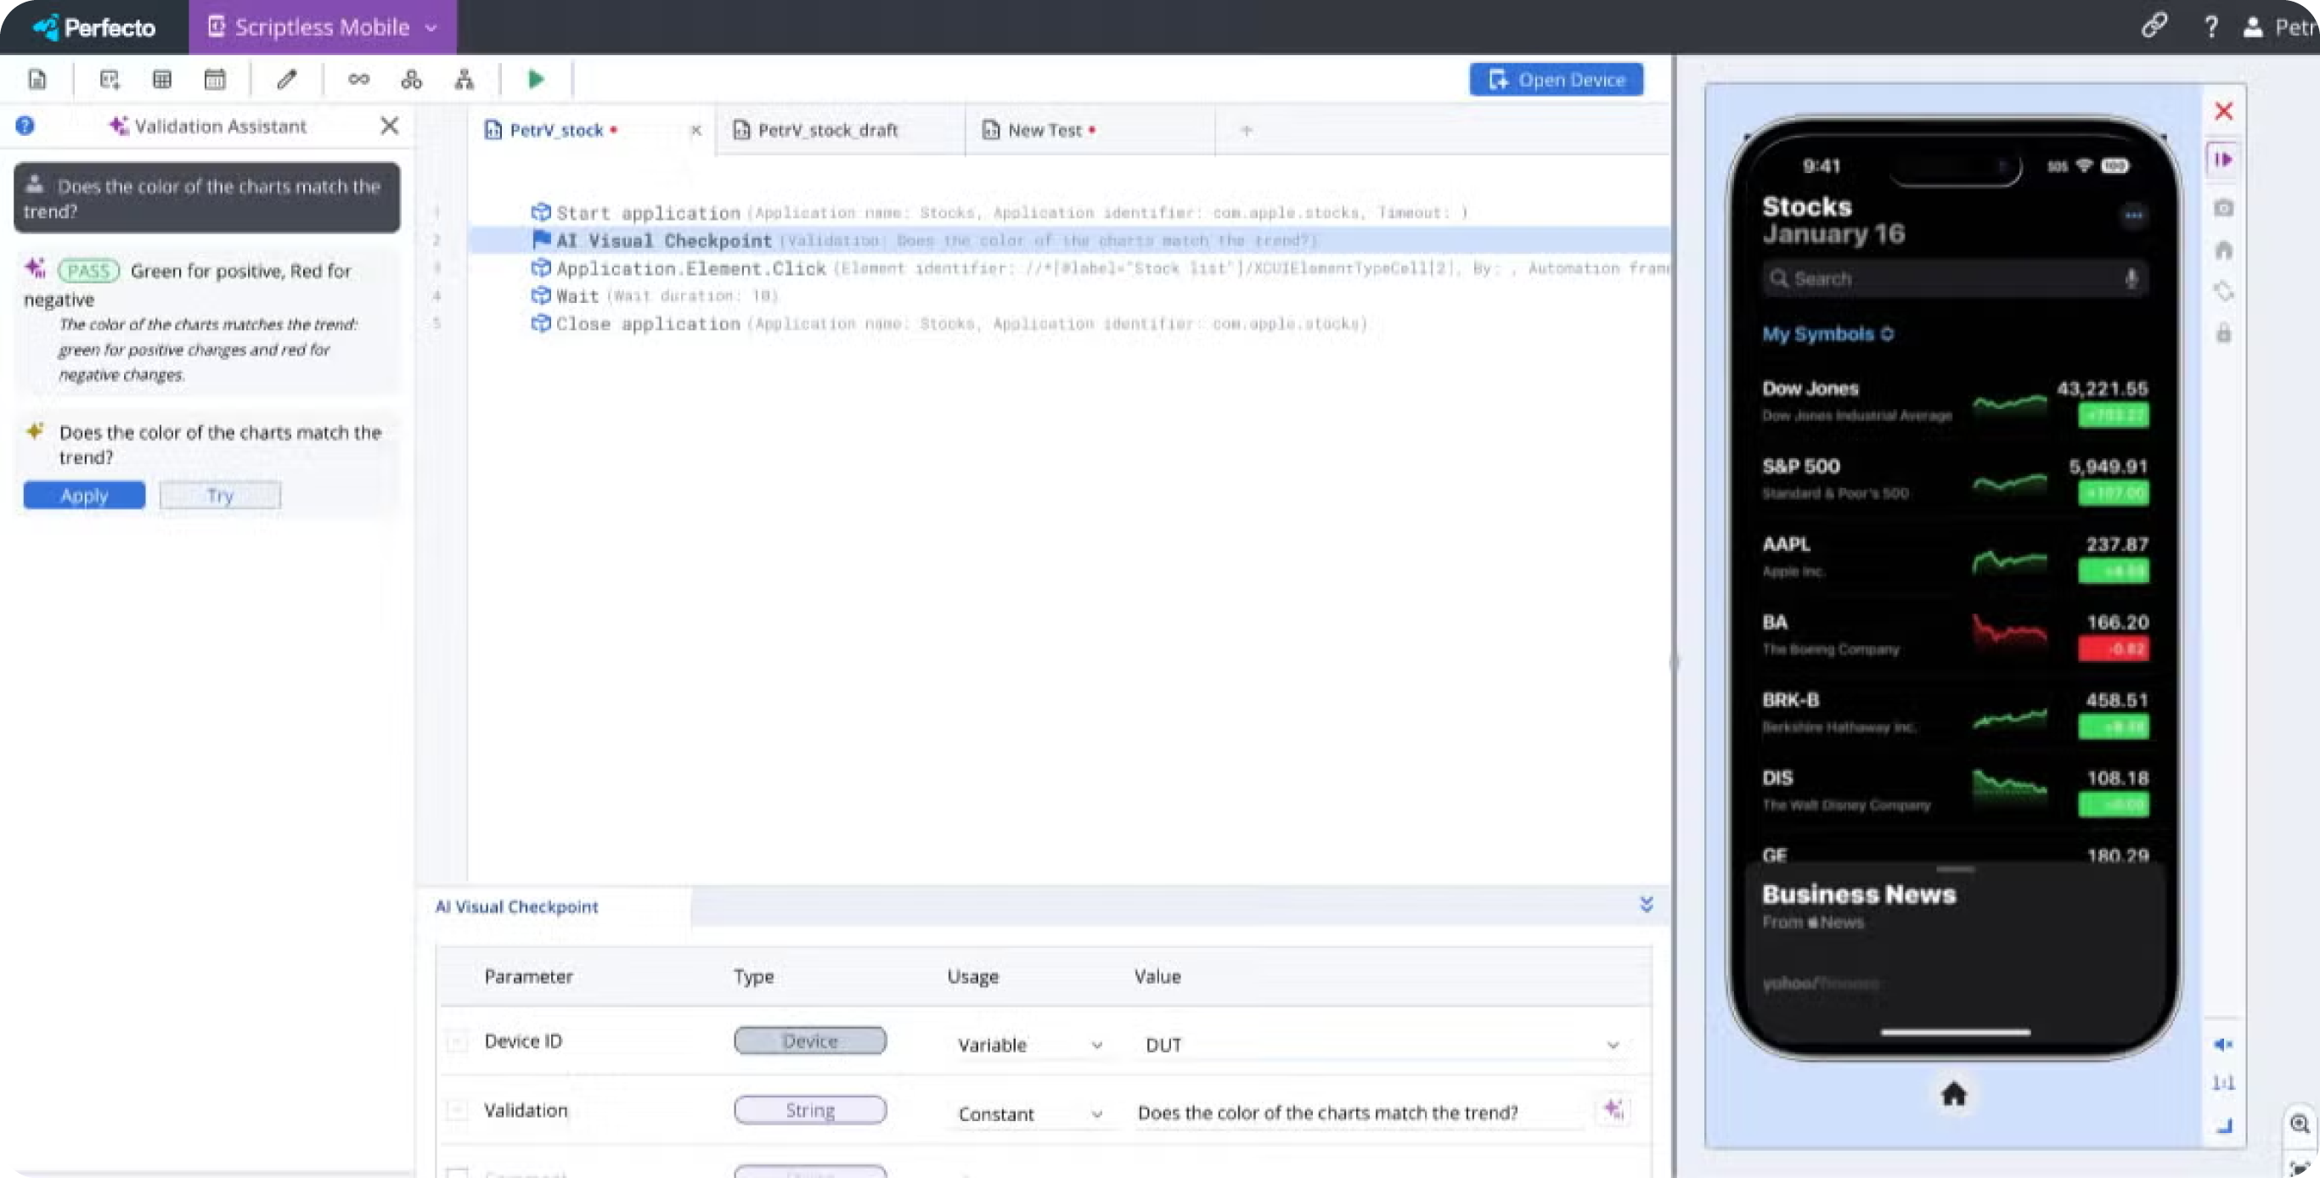Open the Device ID Usage dropdown

click(x=1030, y=1045)
